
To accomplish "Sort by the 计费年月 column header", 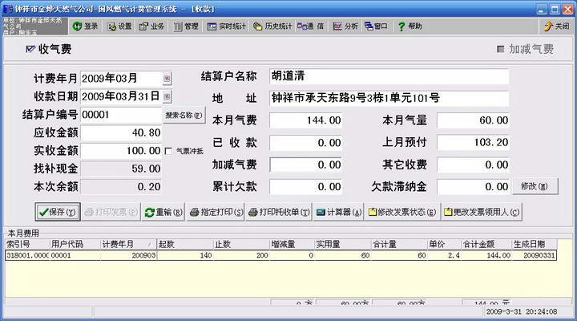I will [128, 244].
